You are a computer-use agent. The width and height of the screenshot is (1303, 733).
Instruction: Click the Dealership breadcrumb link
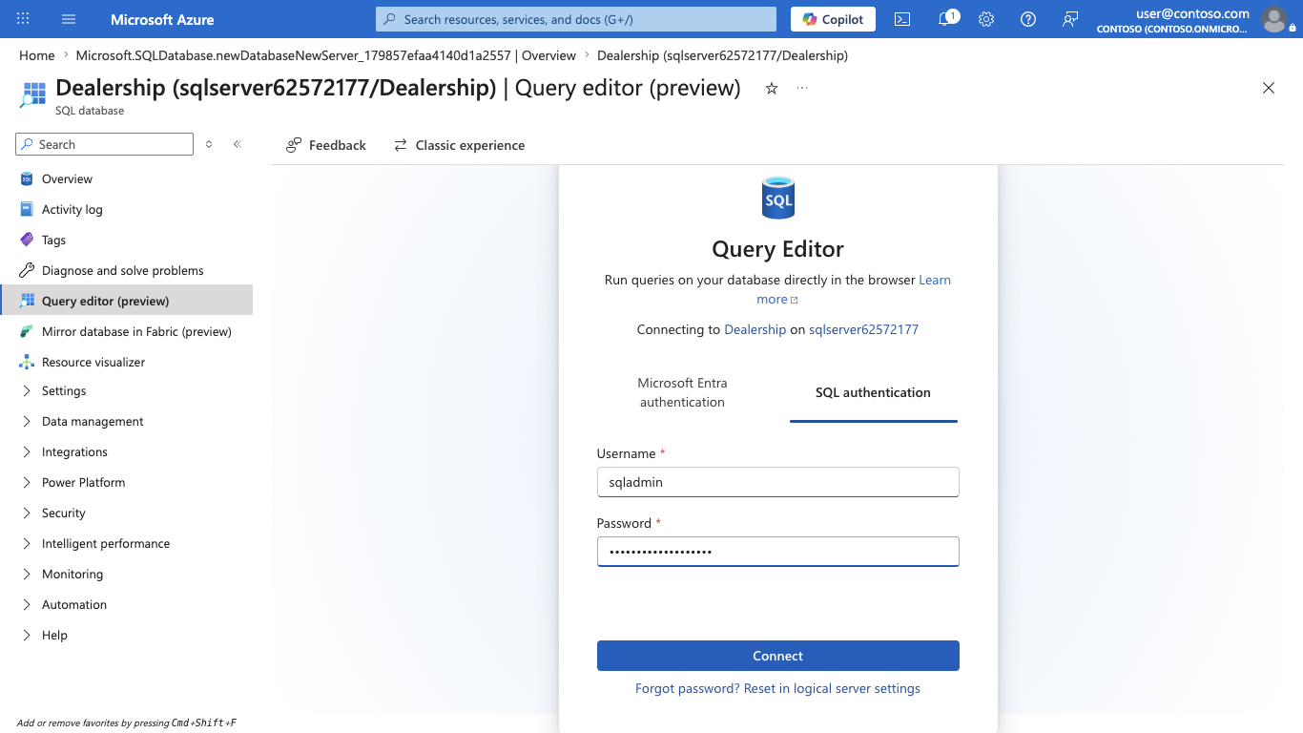[722, 55]
